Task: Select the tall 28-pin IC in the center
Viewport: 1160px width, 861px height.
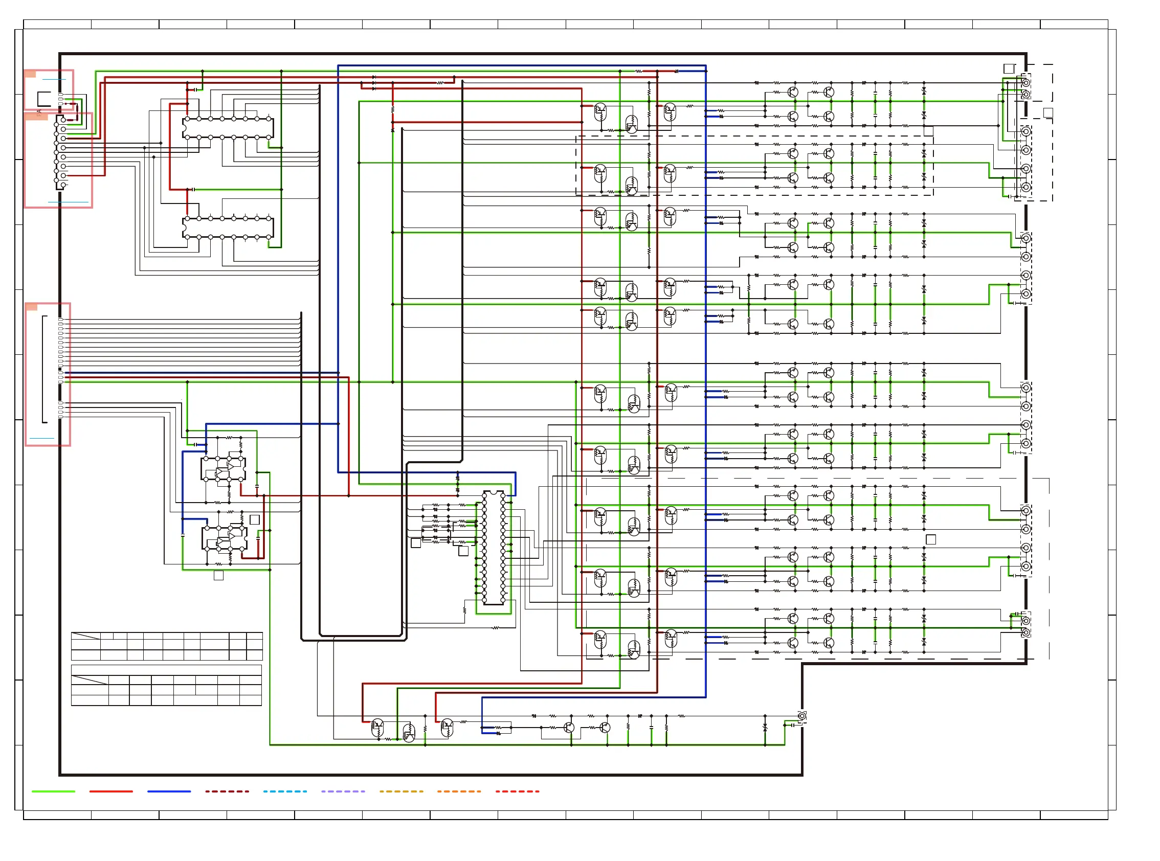Action: point(493,547)
